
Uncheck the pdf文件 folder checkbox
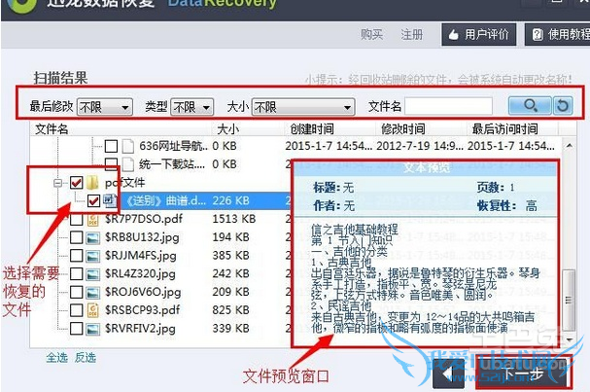click(77, 183)
